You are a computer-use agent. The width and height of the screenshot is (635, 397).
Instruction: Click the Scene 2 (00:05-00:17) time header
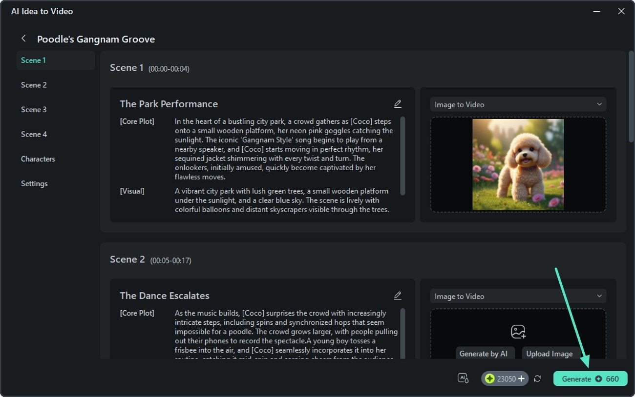[150, 259]
